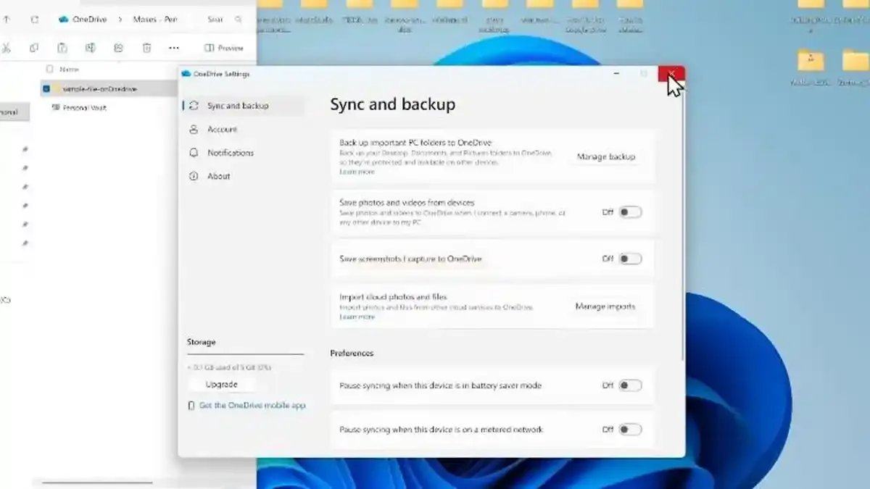
Task: Tick the select-all checkbox beside Name
Action: pyautogui.click(x=49, y=70)
